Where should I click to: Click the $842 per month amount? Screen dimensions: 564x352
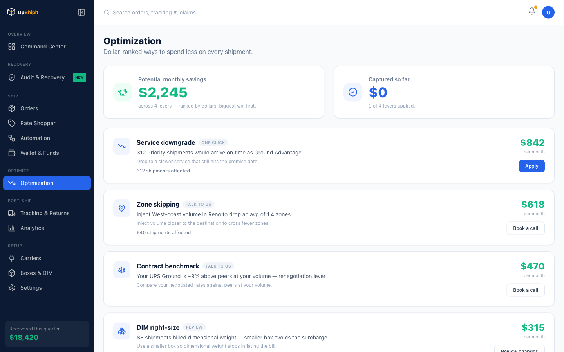click(532, 143)
